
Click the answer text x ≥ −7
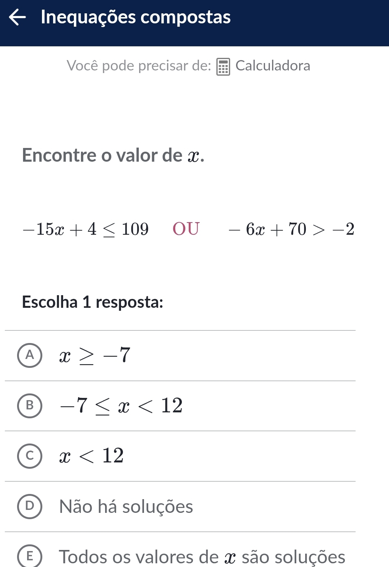coord(95,355)
